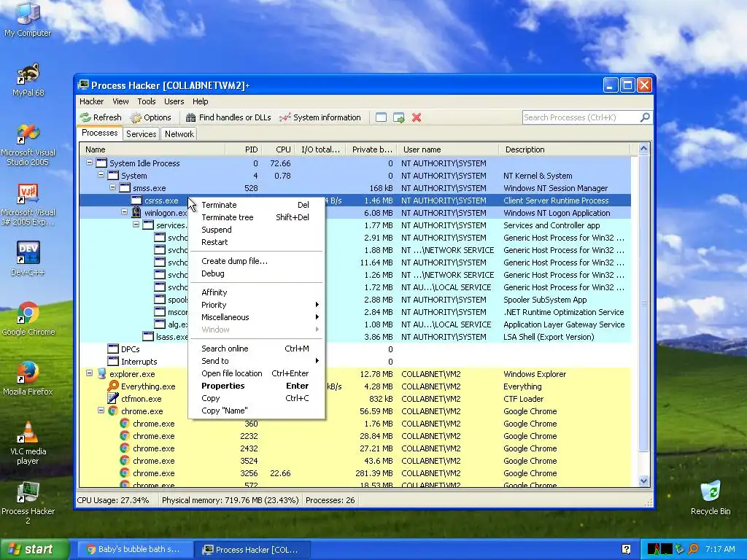Viewport: 747px width, 560px height.
Task: Open Options from the toolbar
Action: tap(150, 117)
